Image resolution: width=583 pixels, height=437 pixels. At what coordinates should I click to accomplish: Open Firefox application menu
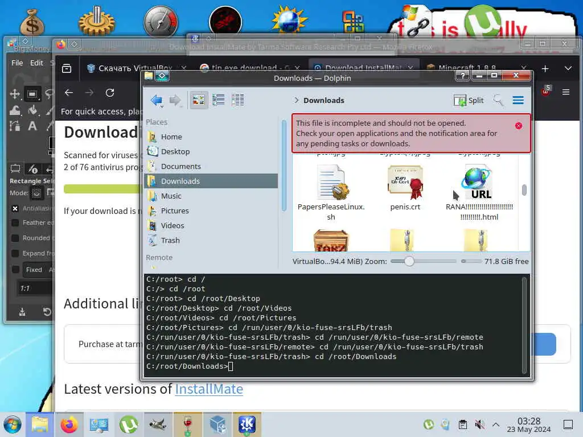pos(566,92)
